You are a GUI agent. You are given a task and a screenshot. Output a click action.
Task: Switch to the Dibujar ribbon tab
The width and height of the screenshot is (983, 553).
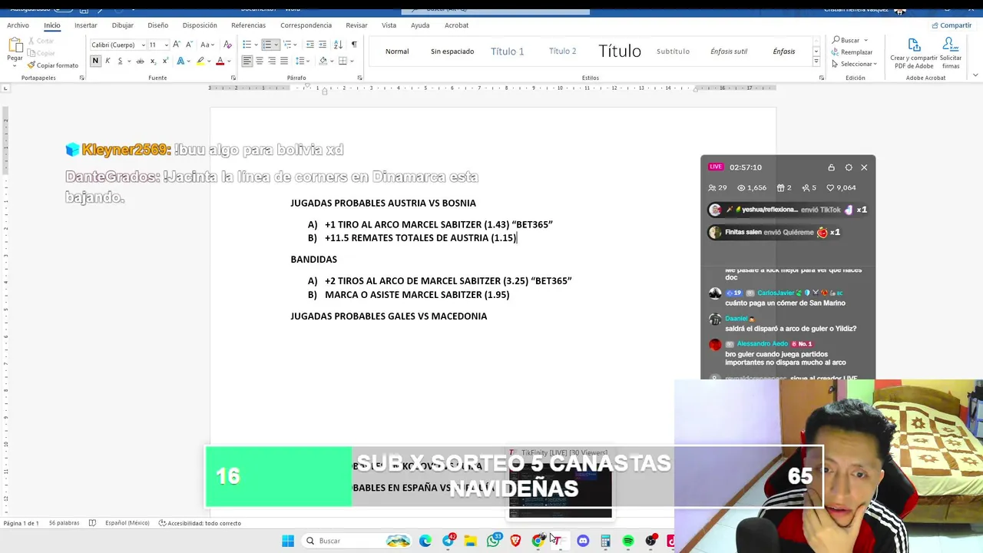pyautogui.click(x=122, y=25)
